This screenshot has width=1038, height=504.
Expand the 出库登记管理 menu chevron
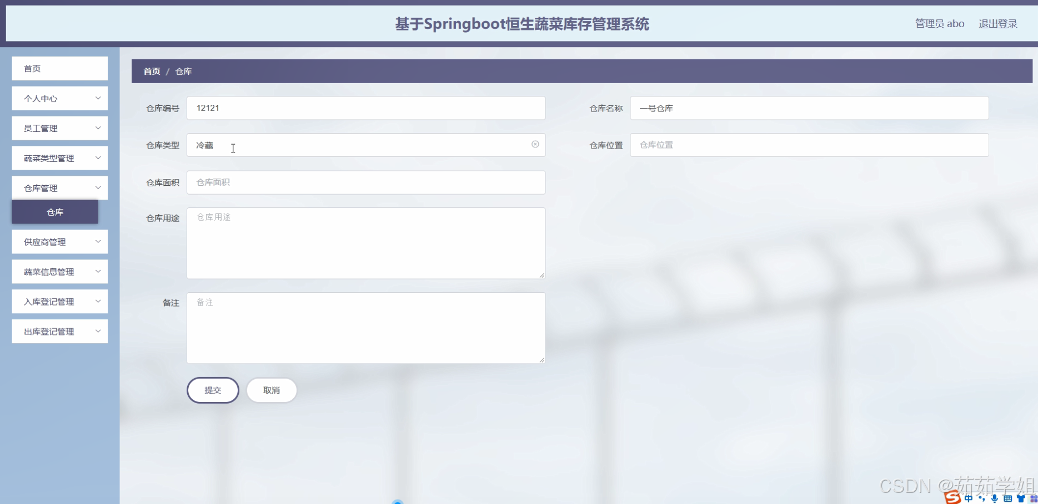(x=98, y=332)
